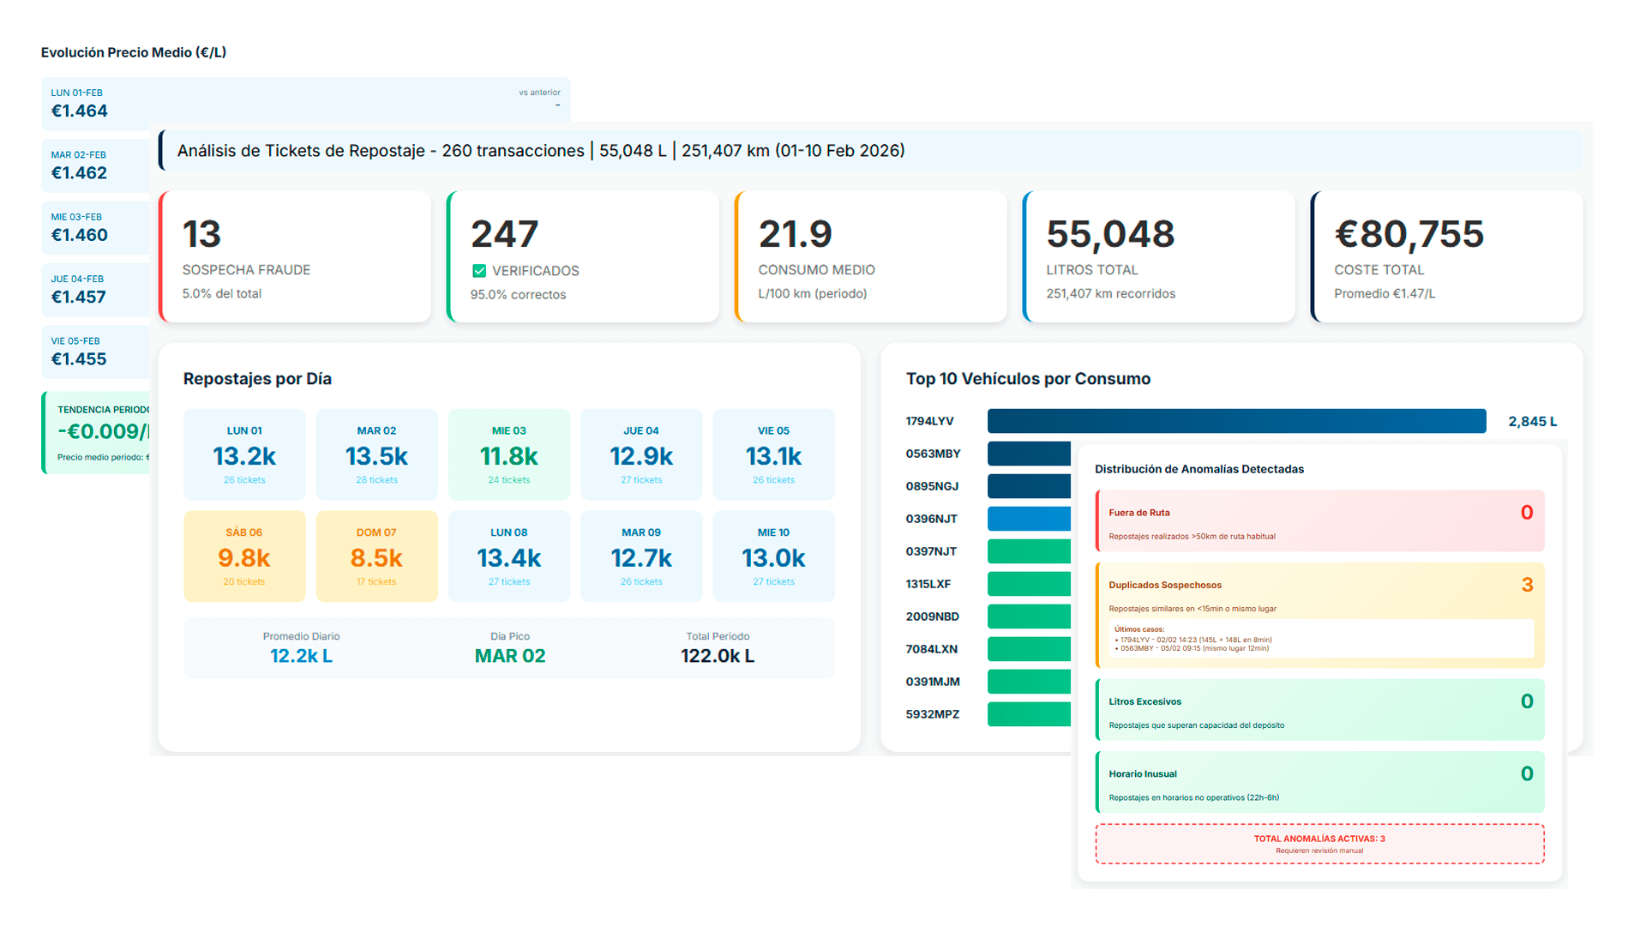Select the MIE 03 green day tile
This screenshot has height=926, width=1646.
point(509,454)
